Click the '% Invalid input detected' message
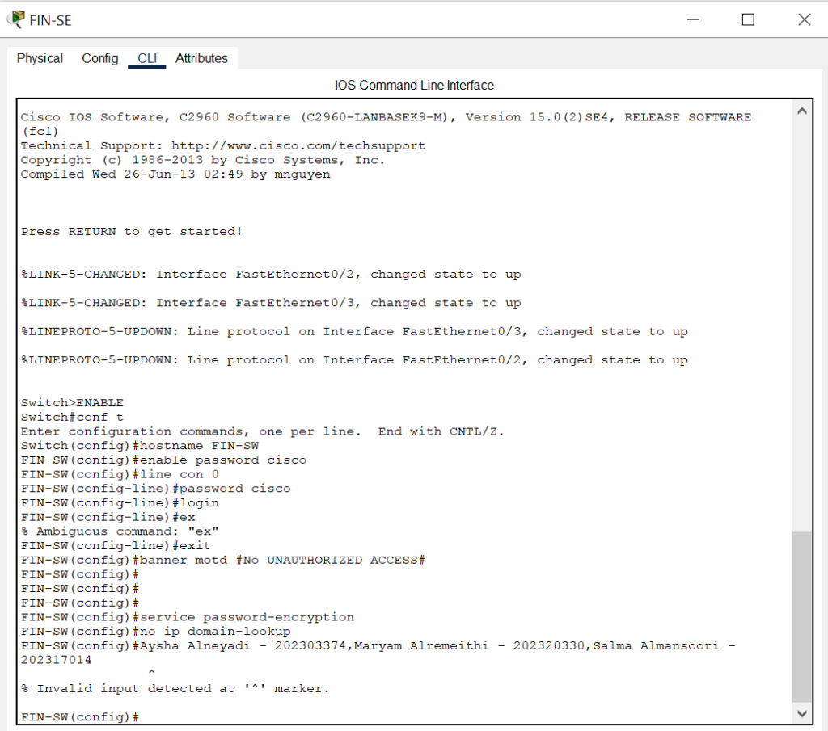Screen dimensions: 828x731 pyautogui.click(x=175, y=689)
